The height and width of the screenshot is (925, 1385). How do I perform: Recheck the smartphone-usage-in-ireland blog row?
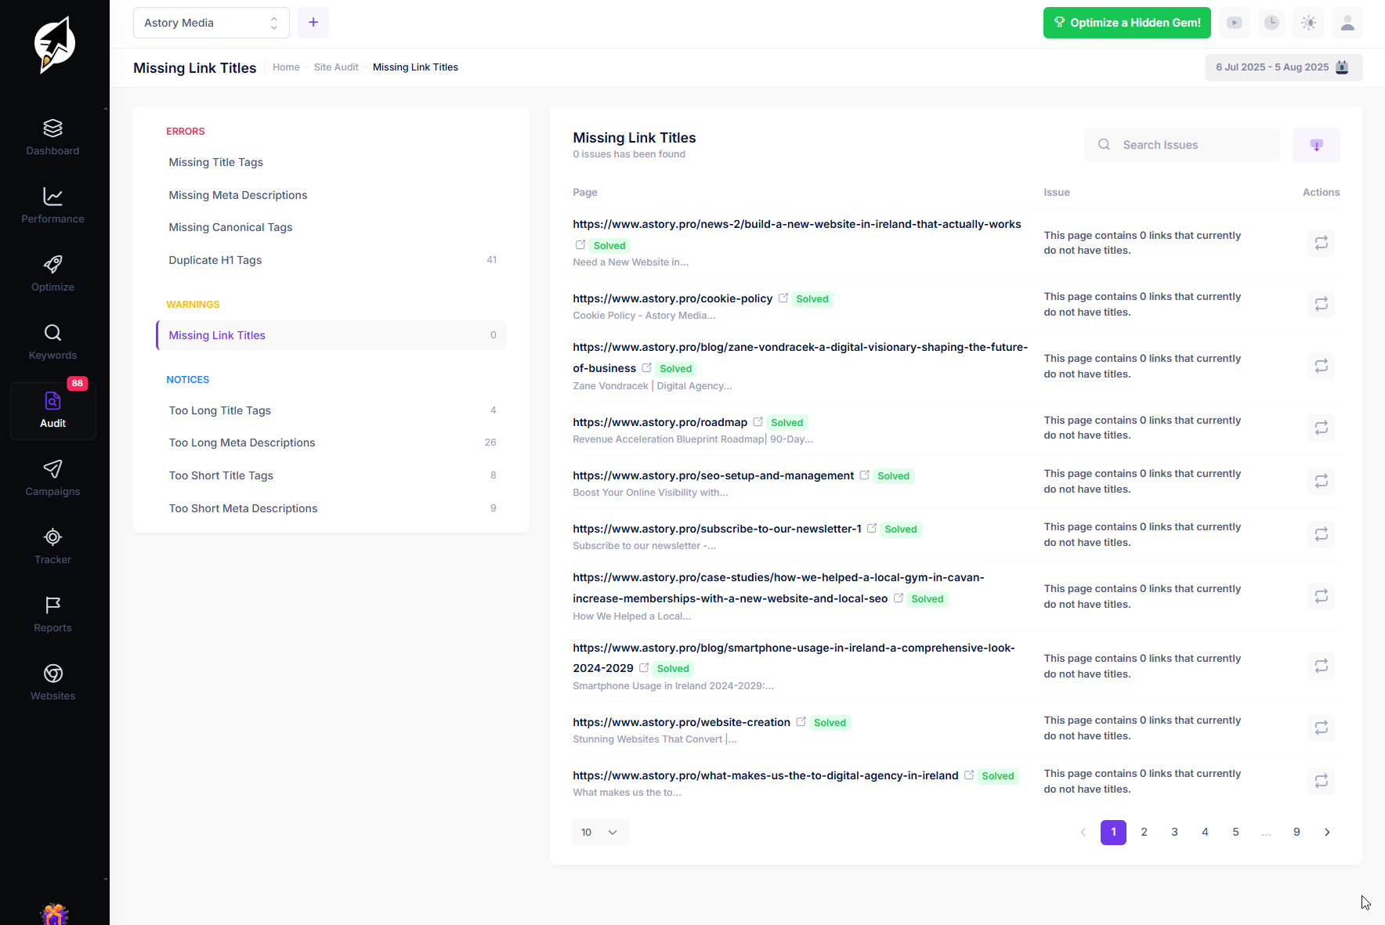[x=1322, y=666]
